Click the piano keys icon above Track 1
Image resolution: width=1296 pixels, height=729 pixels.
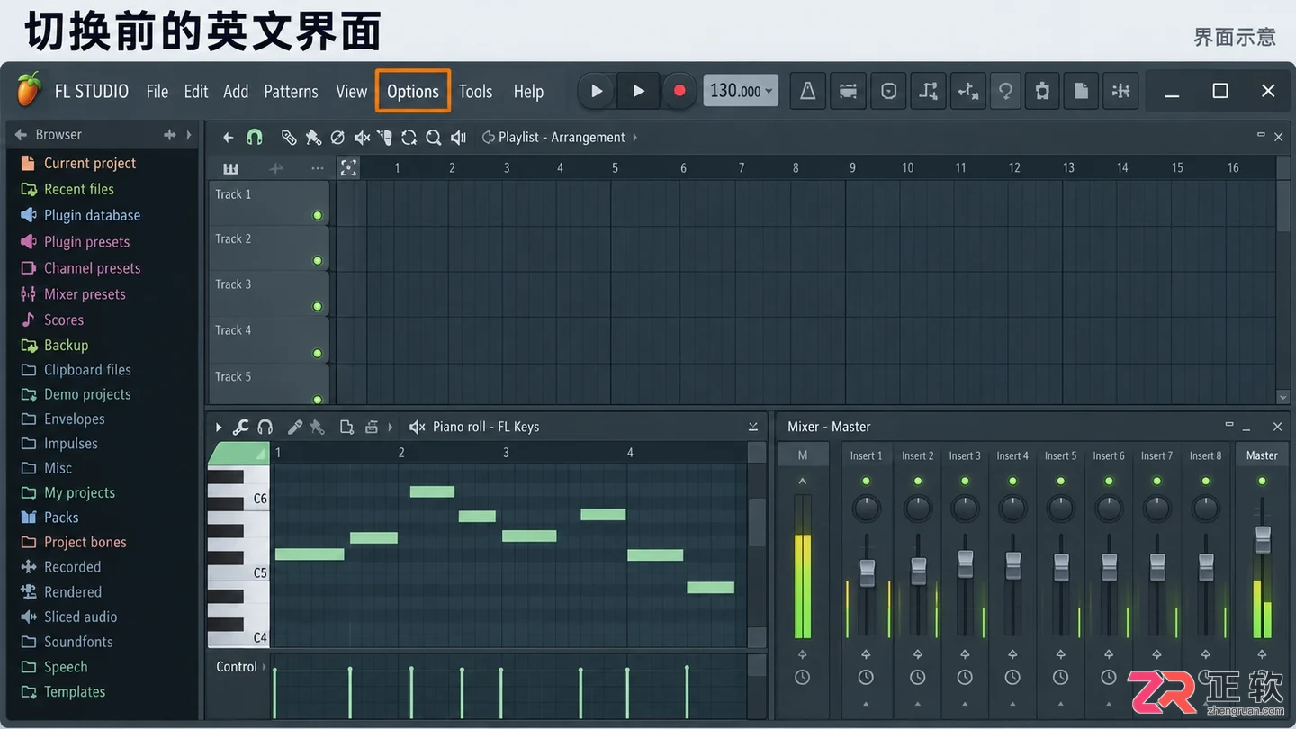231,168
